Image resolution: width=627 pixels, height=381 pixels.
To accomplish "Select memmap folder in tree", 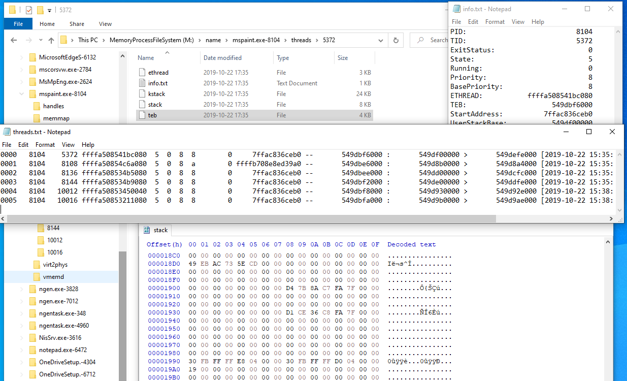I will point(56,118).
